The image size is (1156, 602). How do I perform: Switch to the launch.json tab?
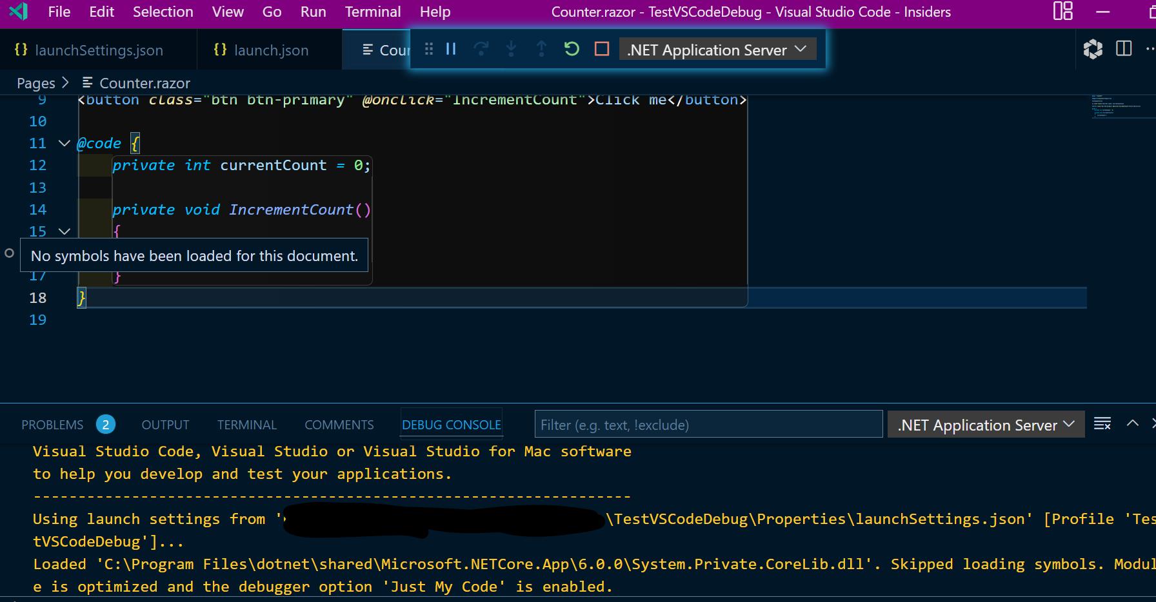click(x=270, y=50)
